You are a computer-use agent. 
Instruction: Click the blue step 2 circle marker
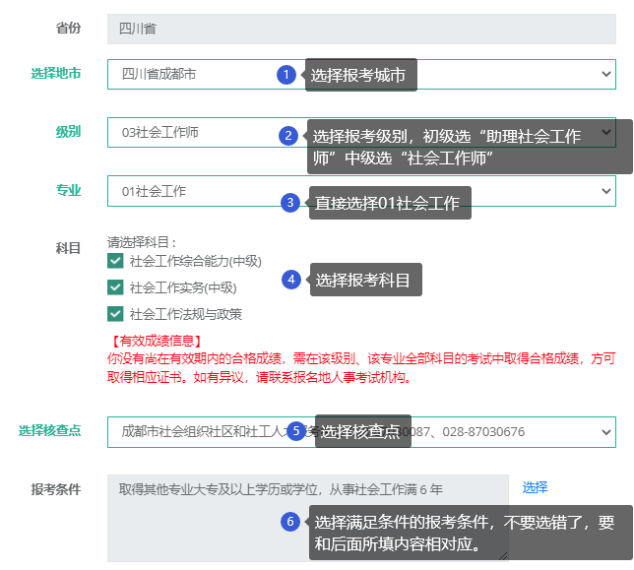tap(287, 136)
